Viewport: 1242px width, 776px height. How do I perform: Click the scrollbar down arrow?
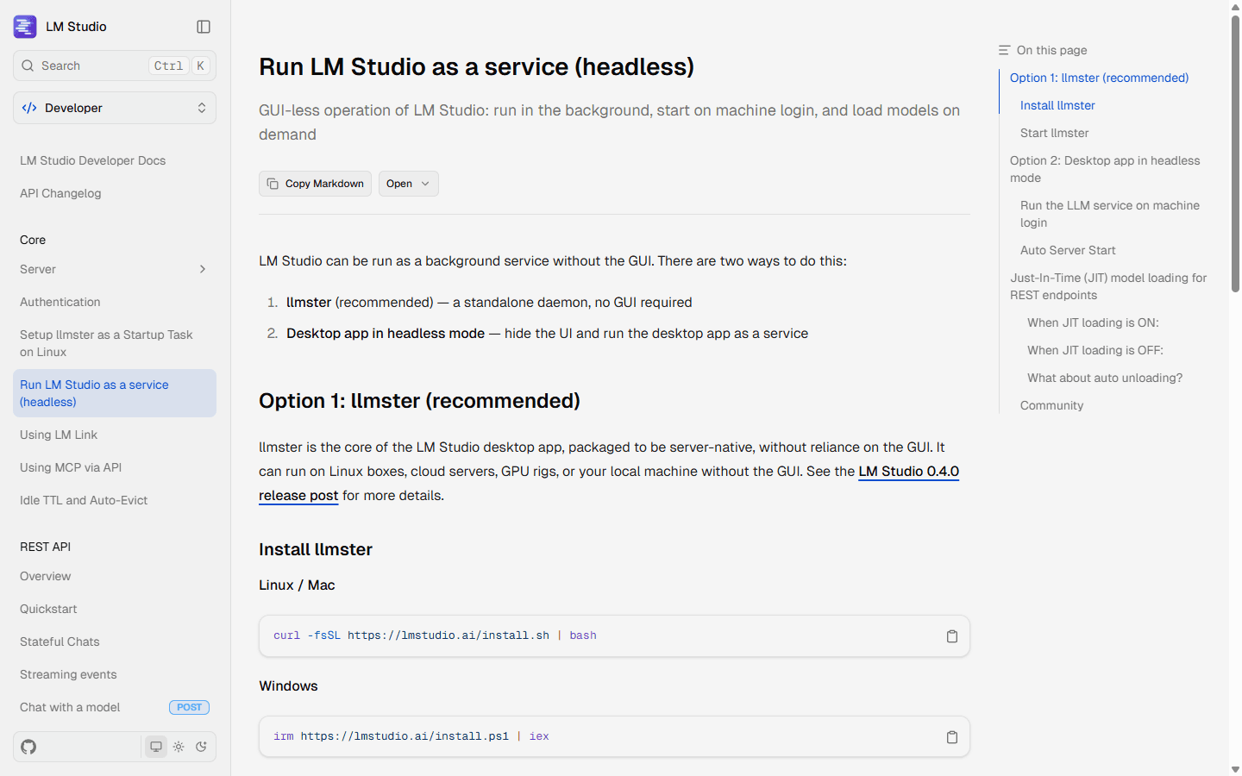pyautogui.click(x=1235, y=769)
